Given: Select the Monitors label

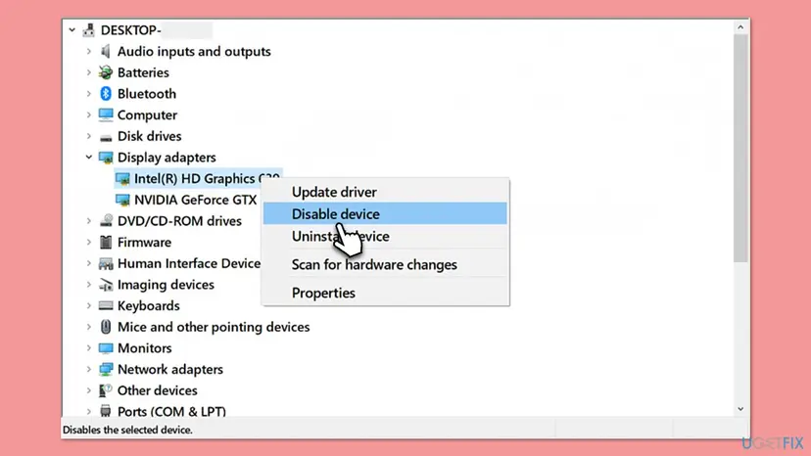Looking at the screenshot, I should (x=145, y=348).
